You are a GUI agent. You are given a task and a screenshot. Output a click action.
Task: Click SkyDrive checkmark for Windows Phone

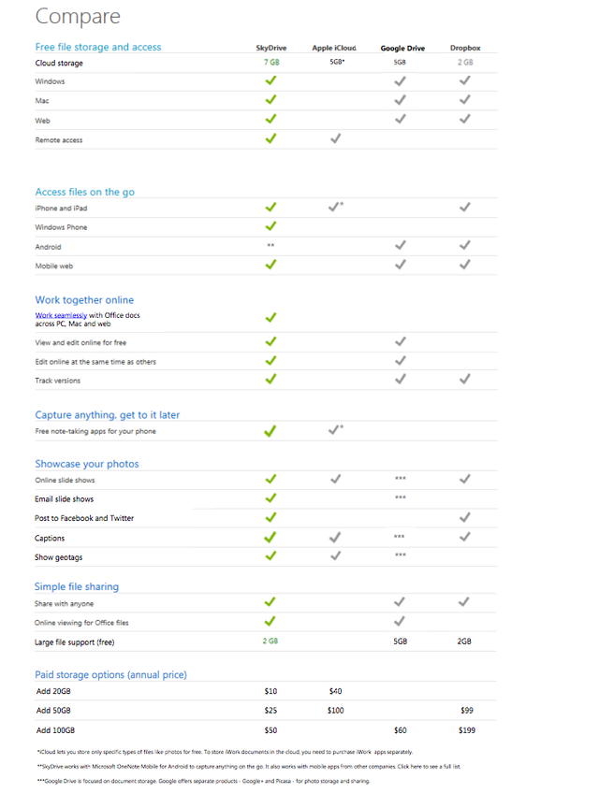(x=270, y=226)
